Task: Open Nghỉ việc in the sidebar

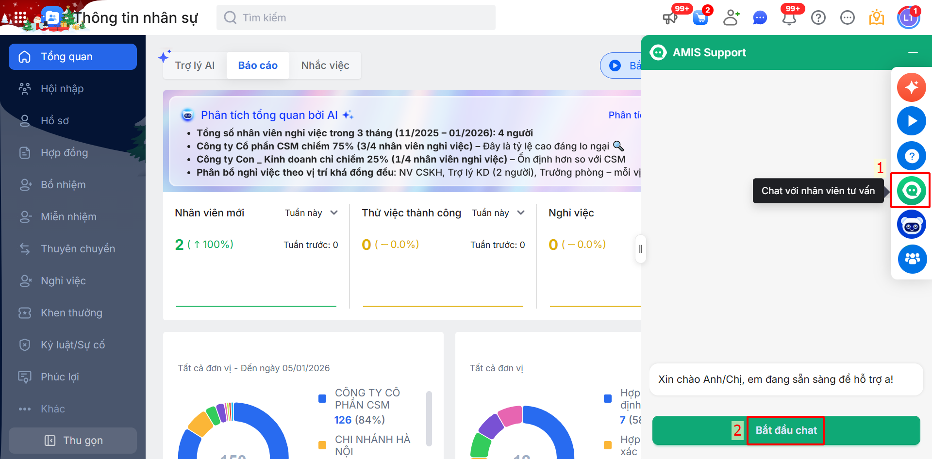Action: pos(73,281)
